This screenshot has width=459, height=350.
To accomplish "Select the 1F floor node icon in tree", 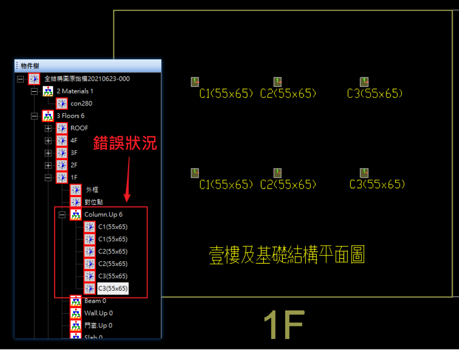I will click(62, 178).
